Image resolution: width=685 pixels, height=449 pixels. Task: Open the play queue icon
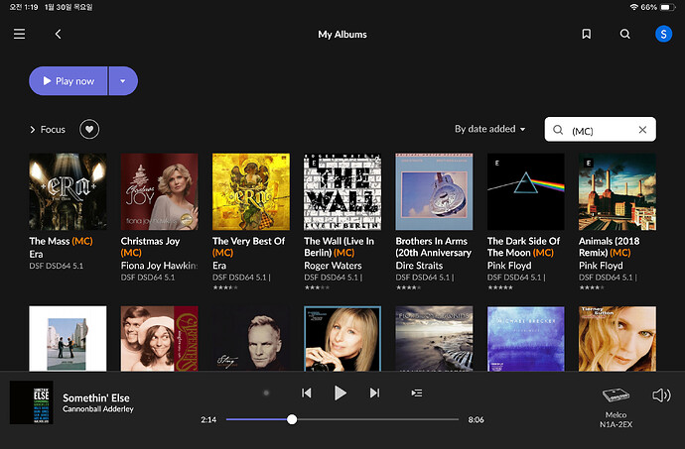point(417,393)
